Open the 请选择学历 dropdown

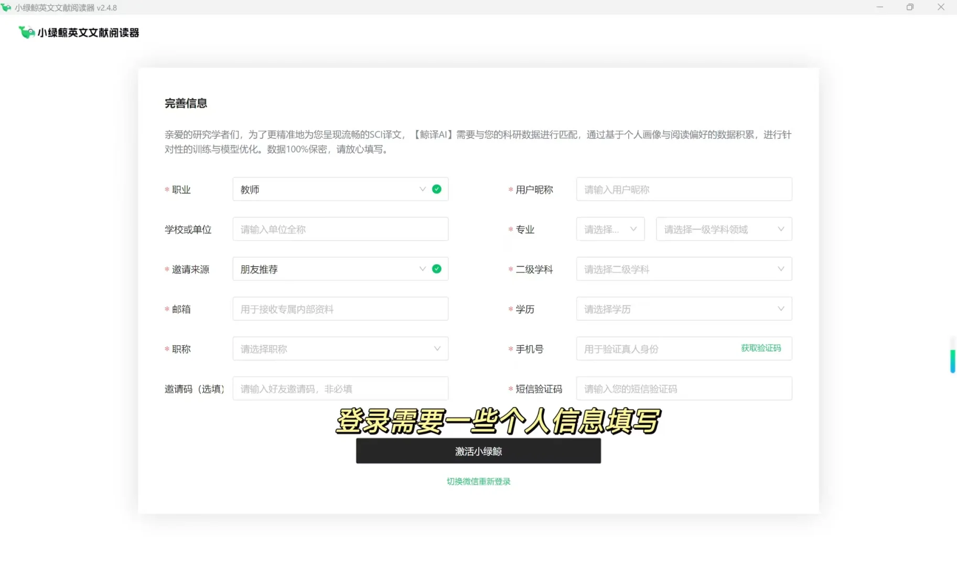pyautogui.click(x=684, y=309)
